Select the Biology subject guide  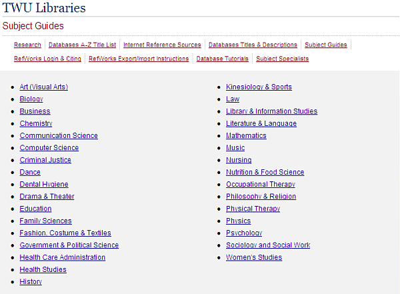[x=31, y=99]
